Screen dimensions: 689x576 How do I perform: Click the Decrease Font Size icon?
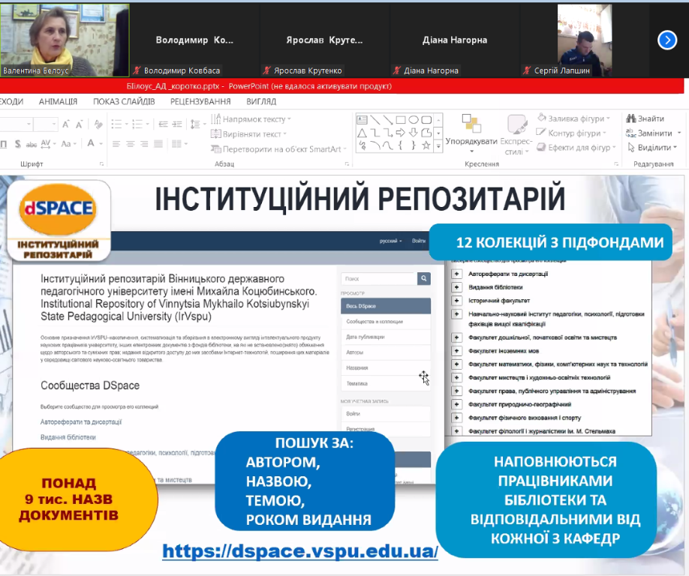pos(79,124)
